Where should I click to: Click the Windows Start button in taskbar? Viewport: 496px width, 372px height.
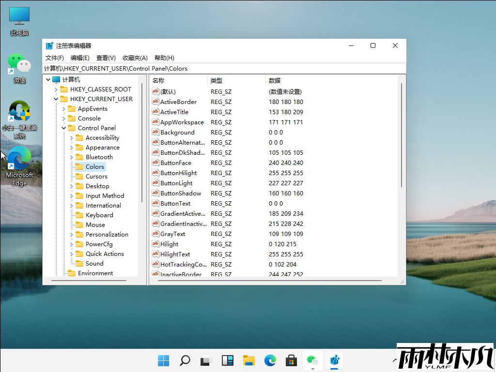(164, 360)
